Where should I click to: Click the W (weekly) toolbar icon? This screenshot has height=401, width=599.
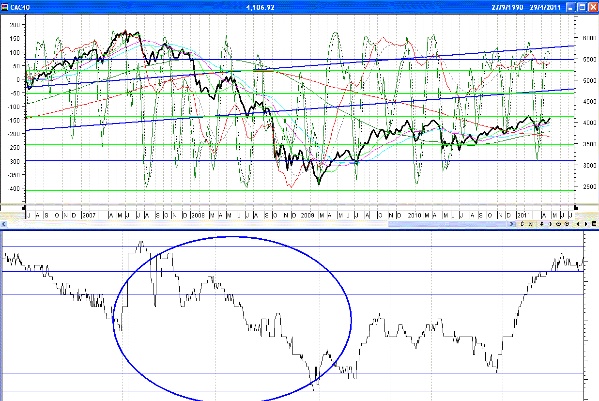pyautogui.click(x=530, y=224)
